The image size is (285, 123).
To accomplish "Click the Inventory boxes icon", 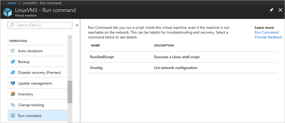I will click(13, 94).
